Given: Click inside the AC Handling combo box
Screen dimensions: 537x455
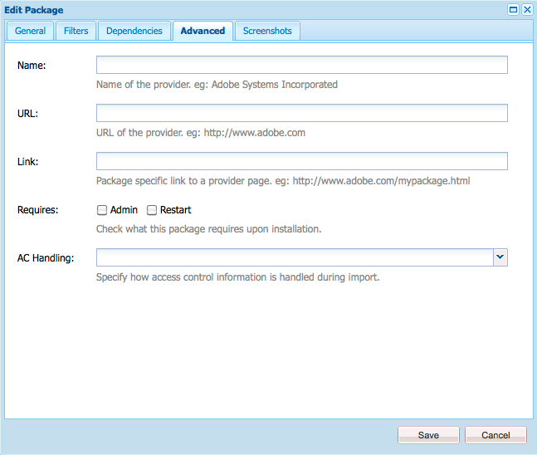Looking at the screenshot, I should 295,257.
